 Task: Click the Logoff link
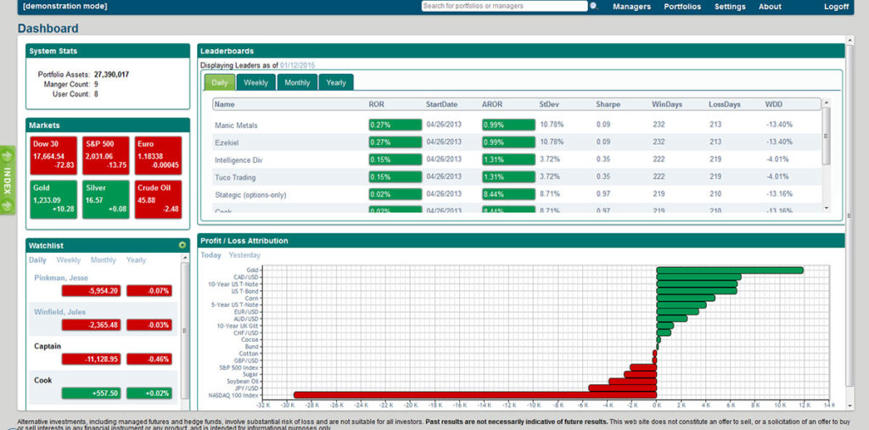click(x=836, y=7)
